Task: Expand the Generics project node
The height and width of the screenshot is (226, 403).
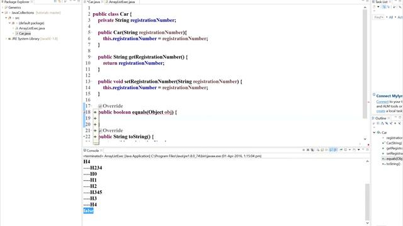Action: [x=3, y=8]
